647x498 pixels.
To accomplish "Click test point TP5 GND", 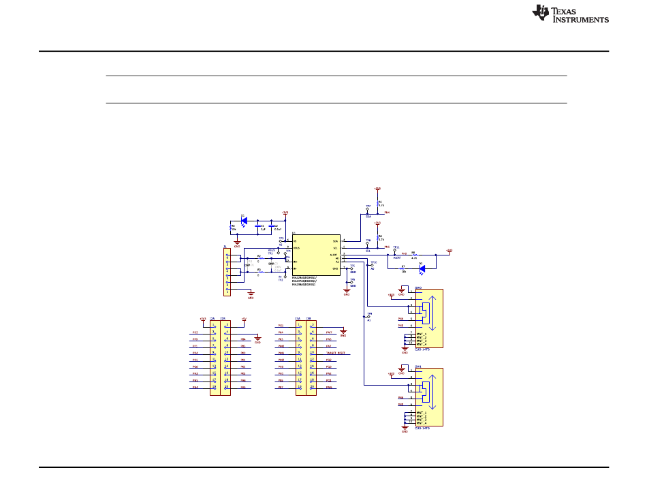I will tap(352, 268).
